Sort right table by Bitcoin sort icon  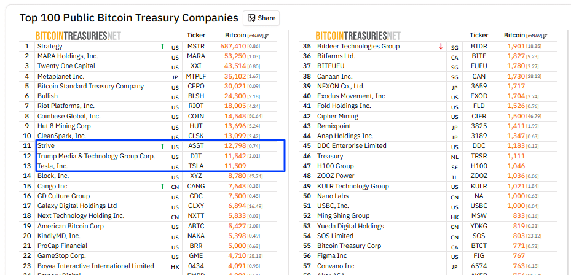[545, 36]
